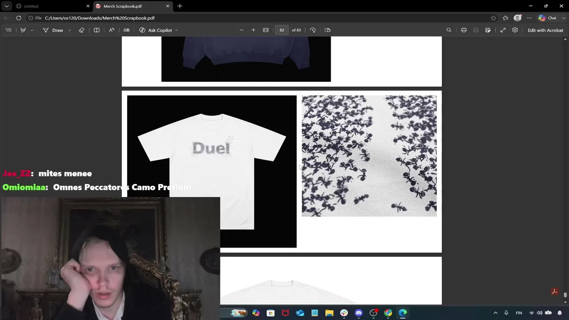Image resolution: width=569 pixels, height=320 pixels.
Task: Close the Merch Scrapbook.pdf tab
Action: [x=168, y=6]
